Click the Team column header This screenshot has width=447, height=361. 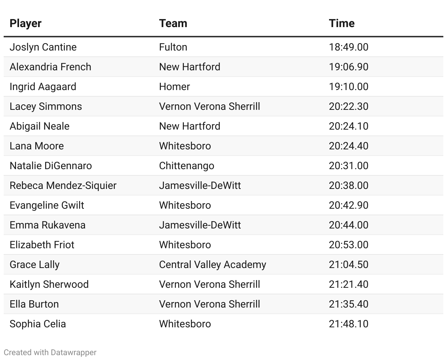point(173,23)
